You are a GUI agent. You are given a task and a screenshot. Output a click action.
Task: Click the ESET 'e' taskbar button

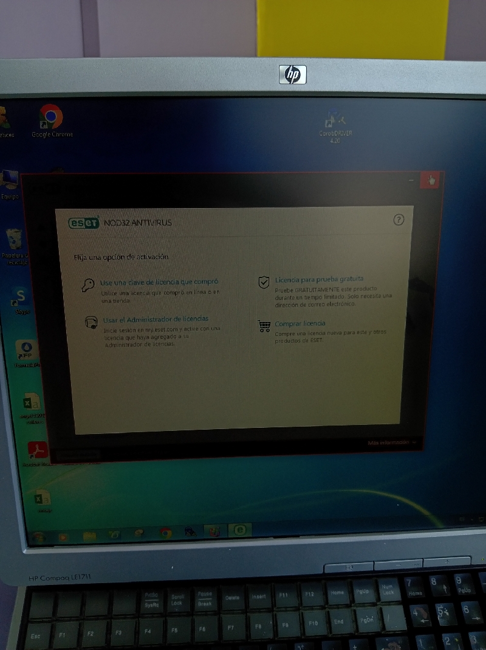pyautogui.click(x=240, y=529)
